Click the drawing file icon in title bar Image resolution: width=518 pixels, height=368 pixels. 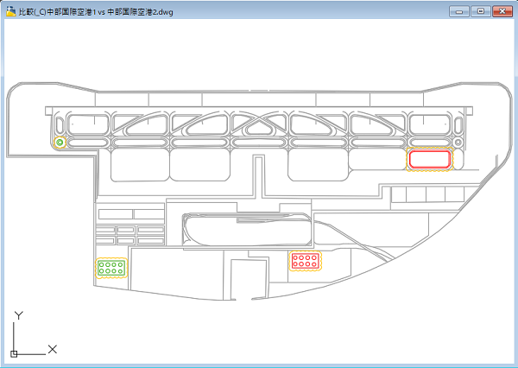tap(11, 12)
